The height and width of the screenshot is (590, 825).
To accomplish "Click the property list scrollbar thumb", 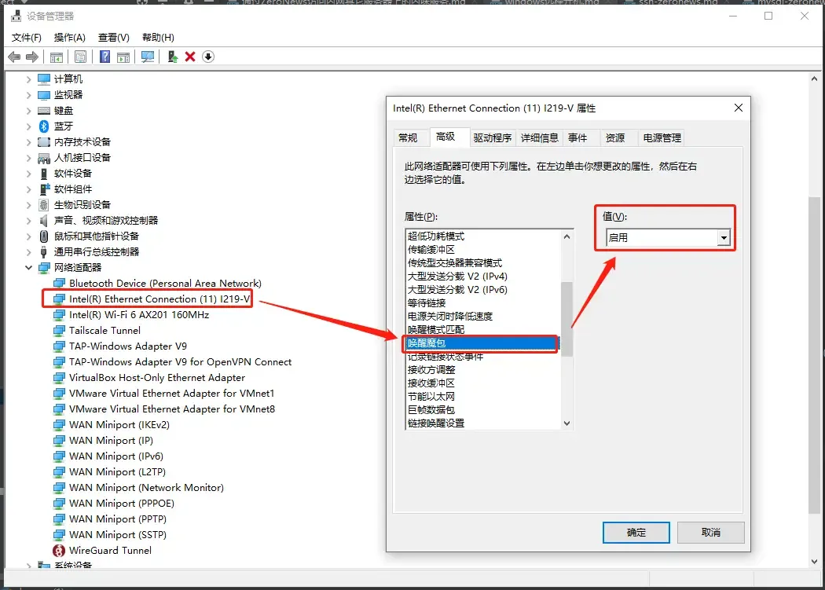I will [566, 319].
